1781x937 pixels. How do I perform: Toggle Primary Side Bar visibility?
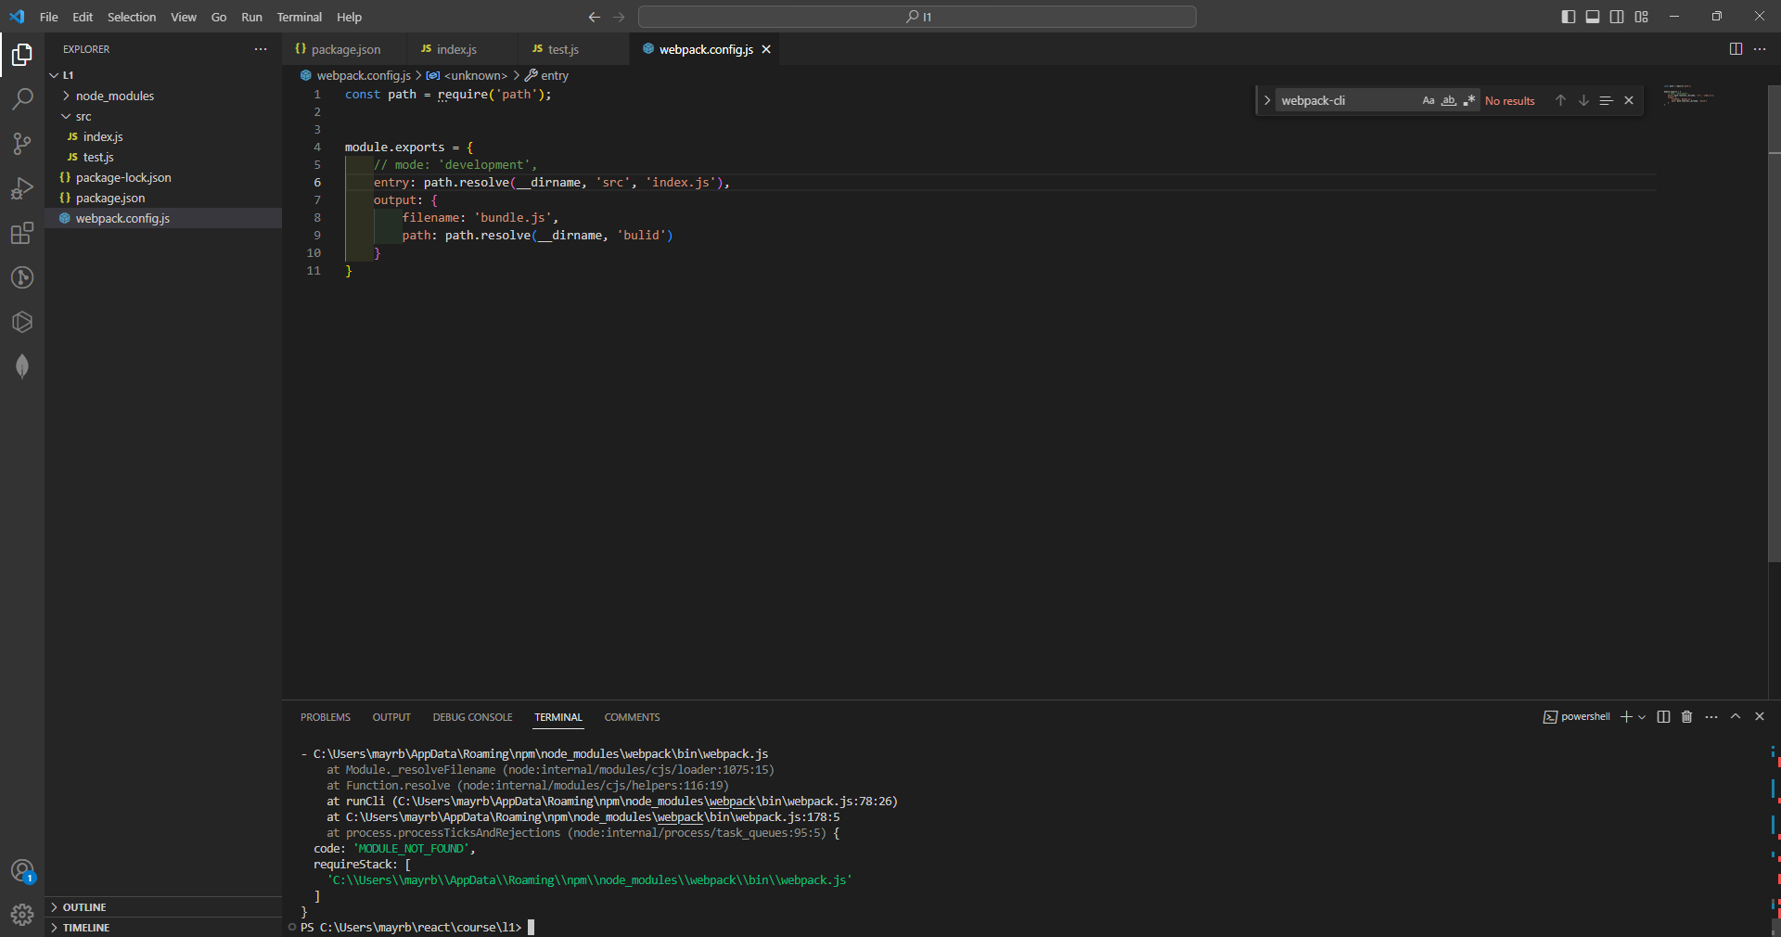tap(1569, 17)
